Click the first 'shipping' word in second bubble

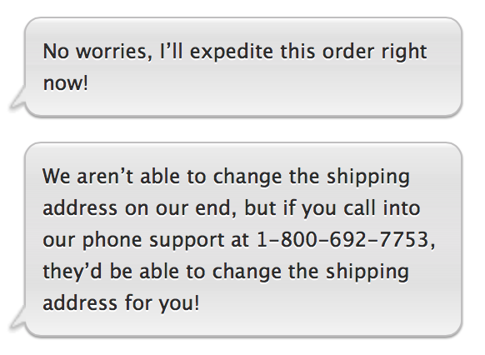click(x=368, y=177)
